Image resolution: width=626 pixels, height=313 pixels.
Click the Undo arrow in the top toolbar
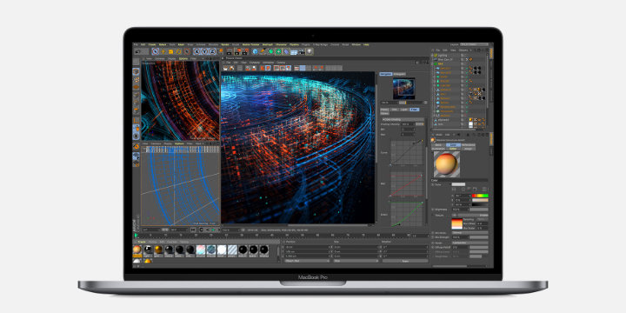click(137, 51)
